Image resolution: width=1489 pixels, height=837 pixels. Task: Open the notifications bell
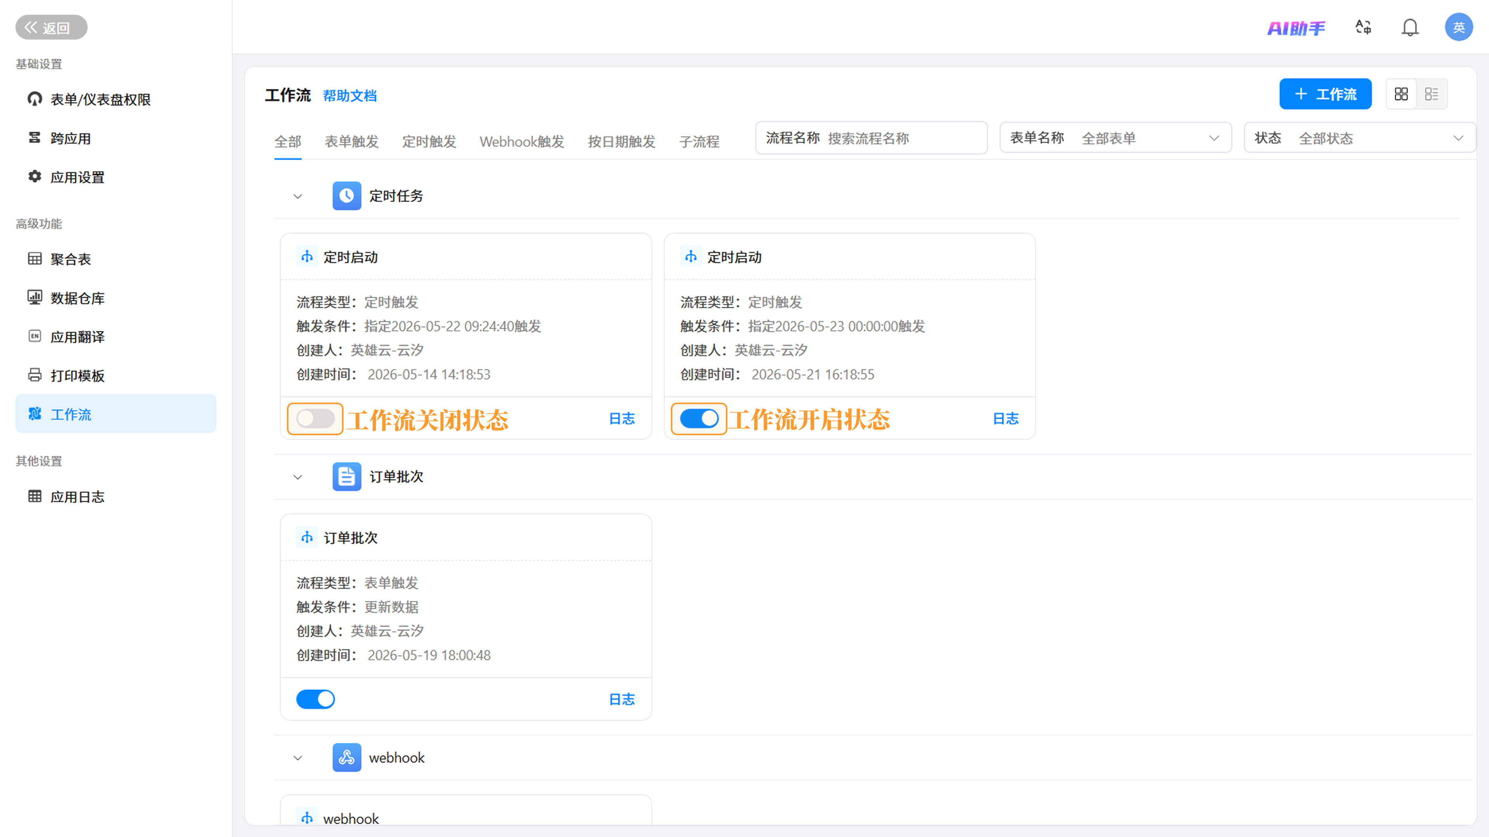coord(1410,27)
